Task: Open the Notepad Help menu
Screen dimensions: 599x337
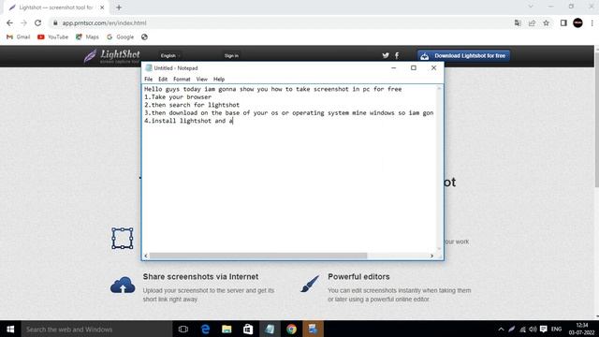Action: point(219,79)
